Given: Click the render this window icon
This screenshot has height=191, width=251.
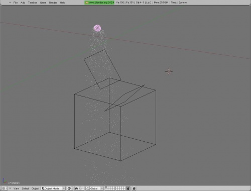Looking at the screenshot, I should click(x=134, y=188).
